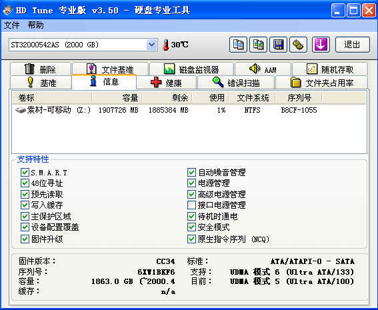
Task: Toggle the 安全模式 checkbox
Action: pos(191,227)
